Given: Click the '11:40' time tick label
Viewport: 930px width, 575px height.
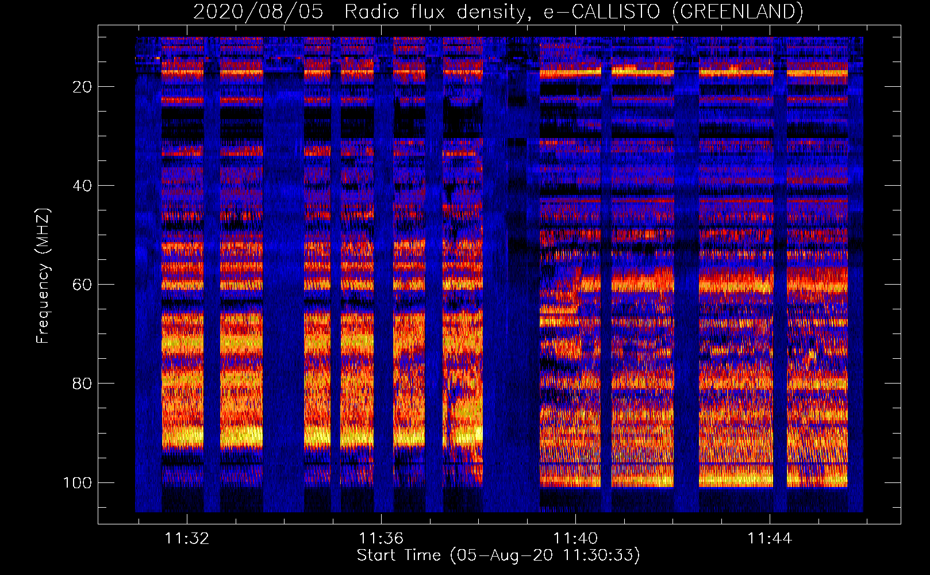Looking at the screenshot, I should coord(575,538).
